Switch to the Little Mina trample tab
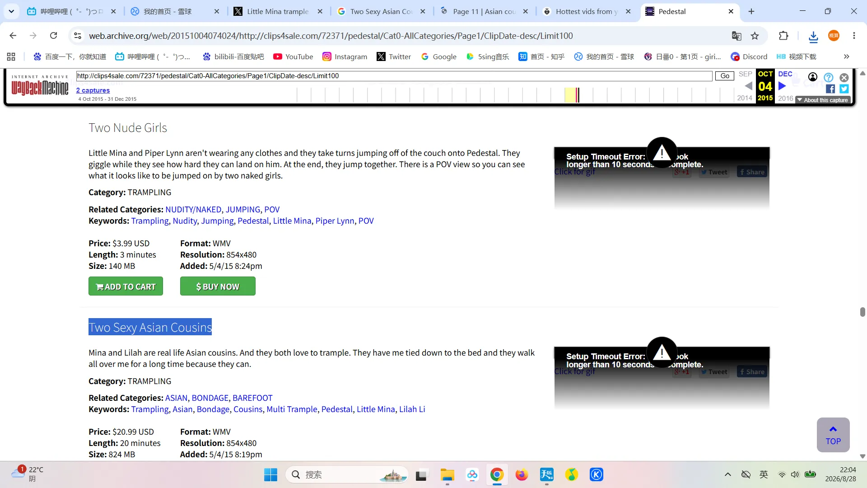Viewport: 867px width, 488px height. tap(277, 11)
